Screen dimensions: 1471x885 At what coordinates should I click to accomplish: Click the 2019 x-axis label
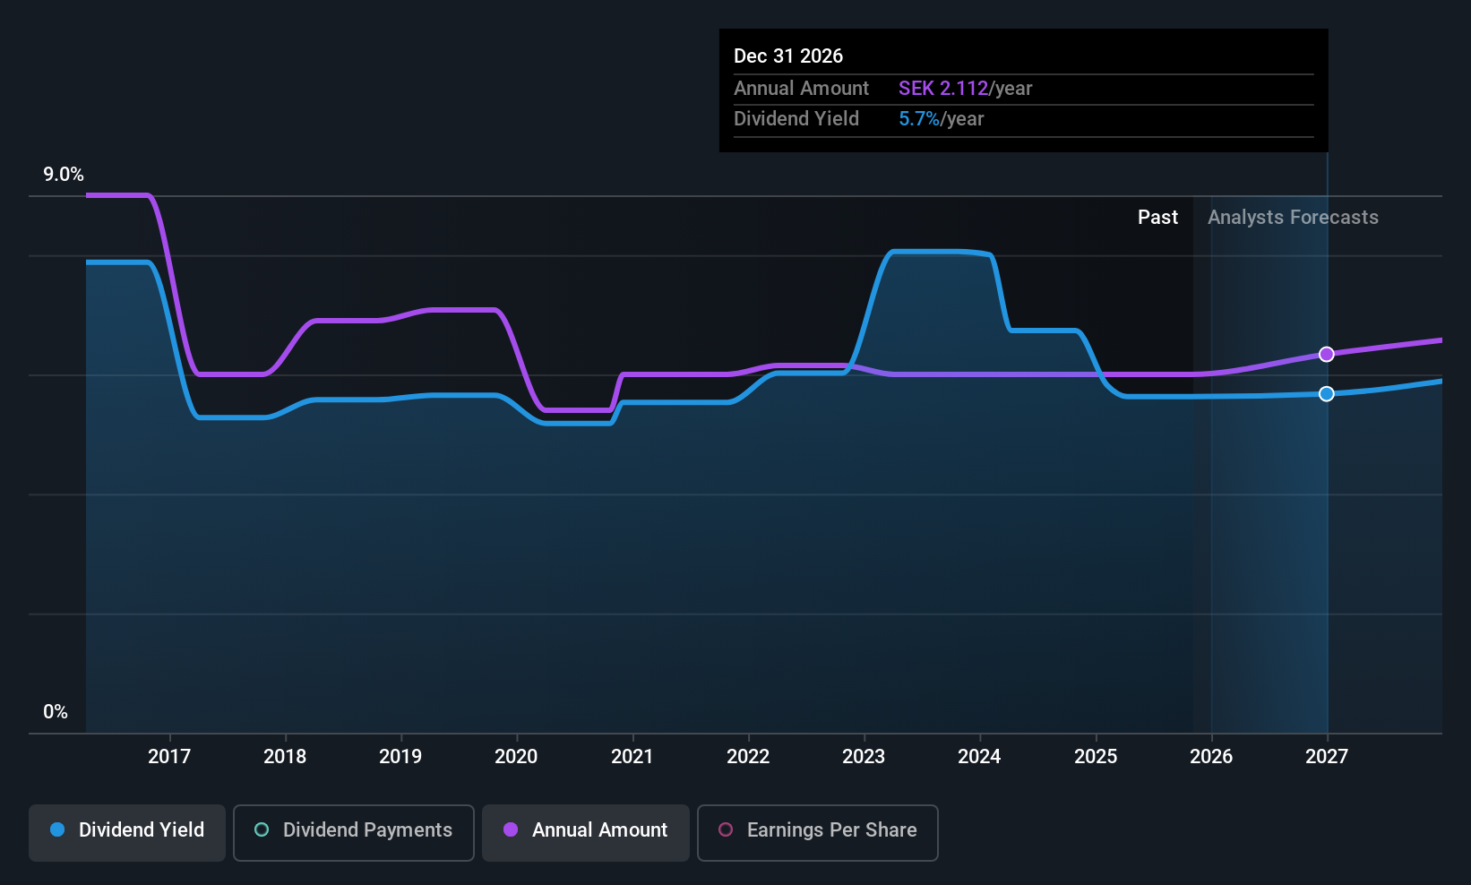pyautogui.click(x=400, y=757)
